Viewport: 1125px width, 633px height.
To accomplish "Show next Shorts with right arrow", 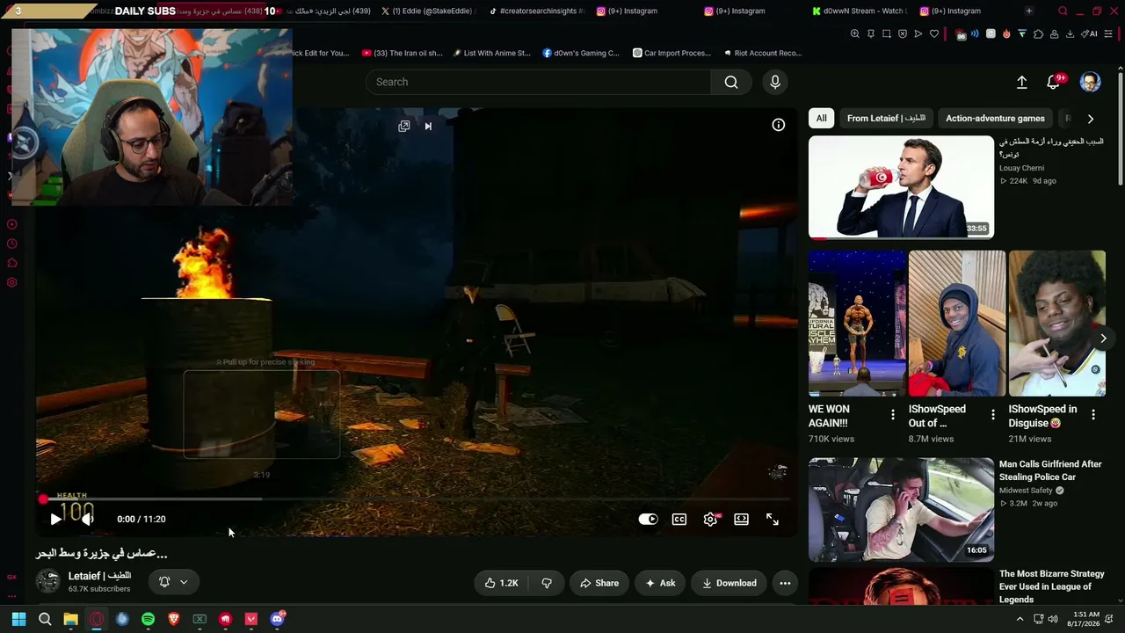I will pyautogui.click(x=1103, y=338).
